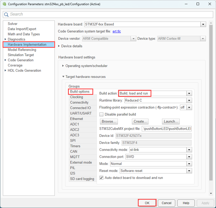Open the -ffp-contract dropdown set to off
The width and height of the screenshot is (216, 208).
click(x=189, y=108)
